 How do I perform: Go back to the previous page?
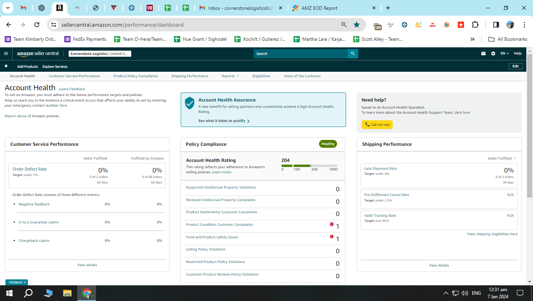pyautogui.click(x=9, y=25)
